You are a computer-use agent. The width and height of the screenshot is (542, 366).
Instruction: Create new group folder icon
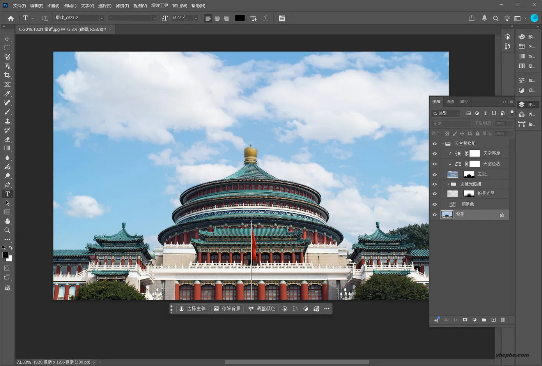[x=484, y=320]
